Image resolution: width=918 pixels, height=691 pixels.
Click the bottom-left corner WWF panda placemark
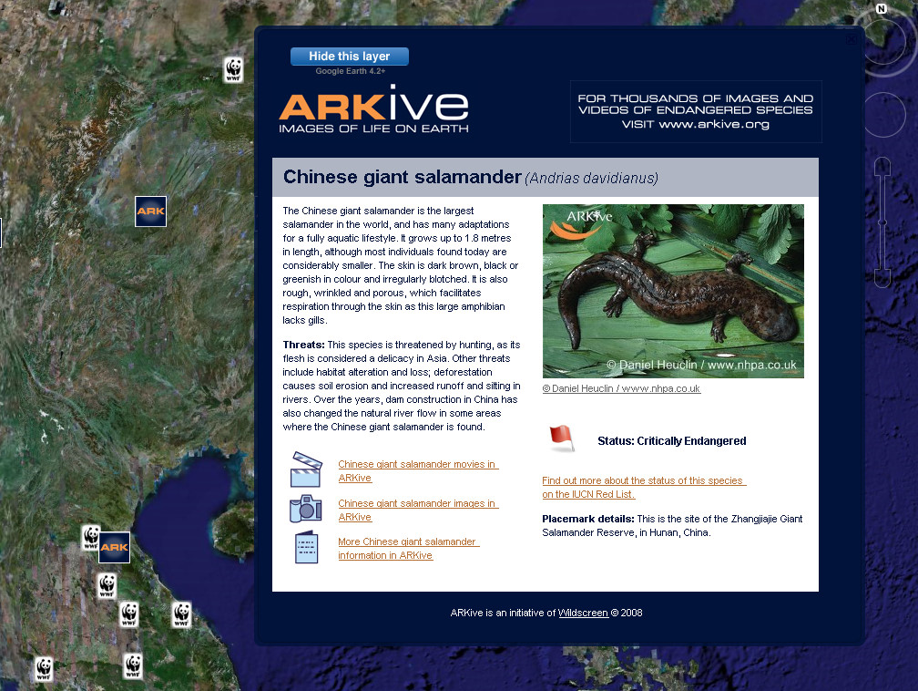44,669
